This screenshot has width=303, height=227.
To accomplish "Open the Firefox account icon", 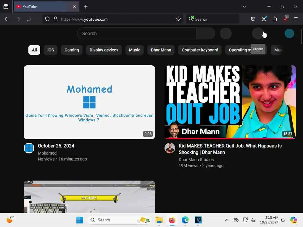I will (x=264, y=19).
